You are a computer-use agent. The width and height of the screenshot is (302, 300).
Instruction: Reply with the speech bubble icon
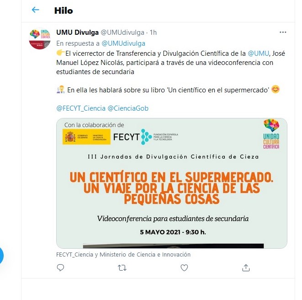(x=60, y=268)
